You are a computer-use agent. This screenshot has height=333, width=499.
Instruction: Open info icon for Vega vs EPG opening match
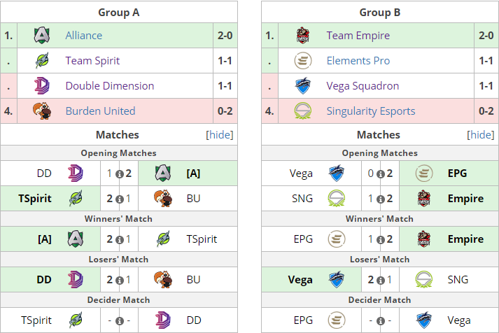[x=380, y=174]
